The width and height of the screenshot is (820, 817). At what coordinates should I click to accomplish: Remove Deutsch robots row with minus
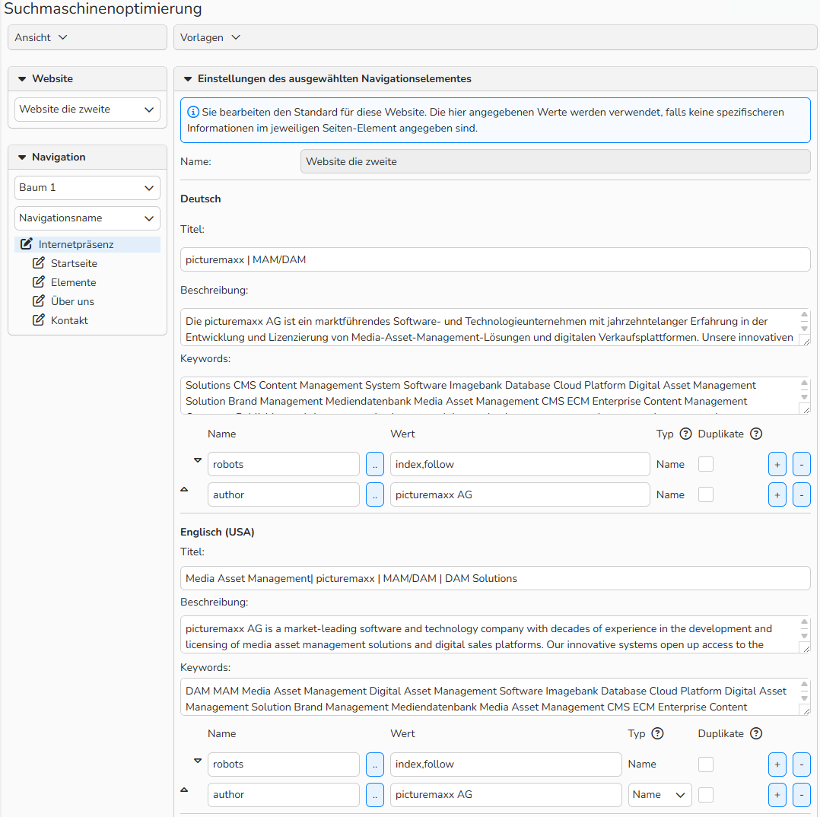[x=802, y=464]
